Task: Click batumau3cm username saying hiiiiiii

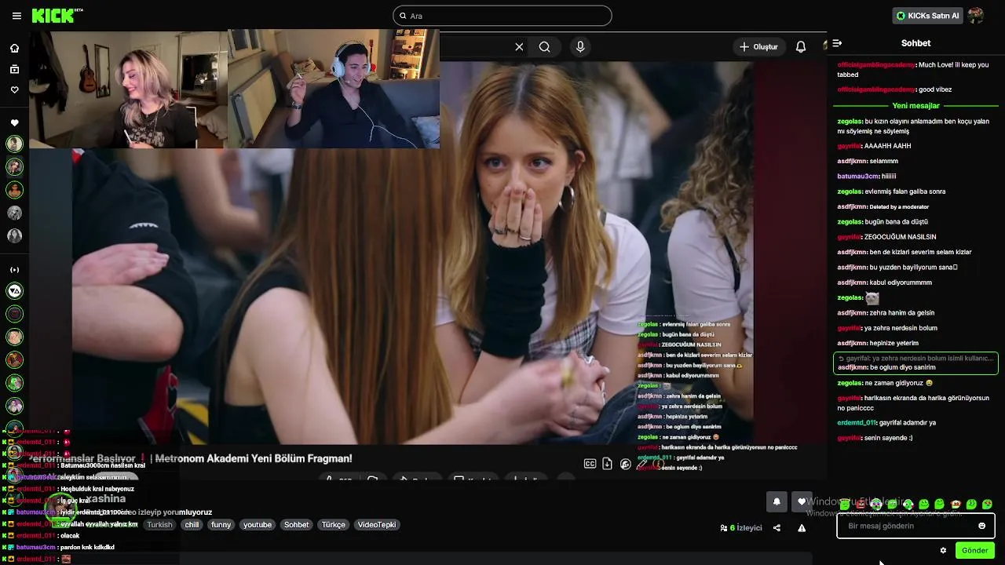Action: pos(856,177)
